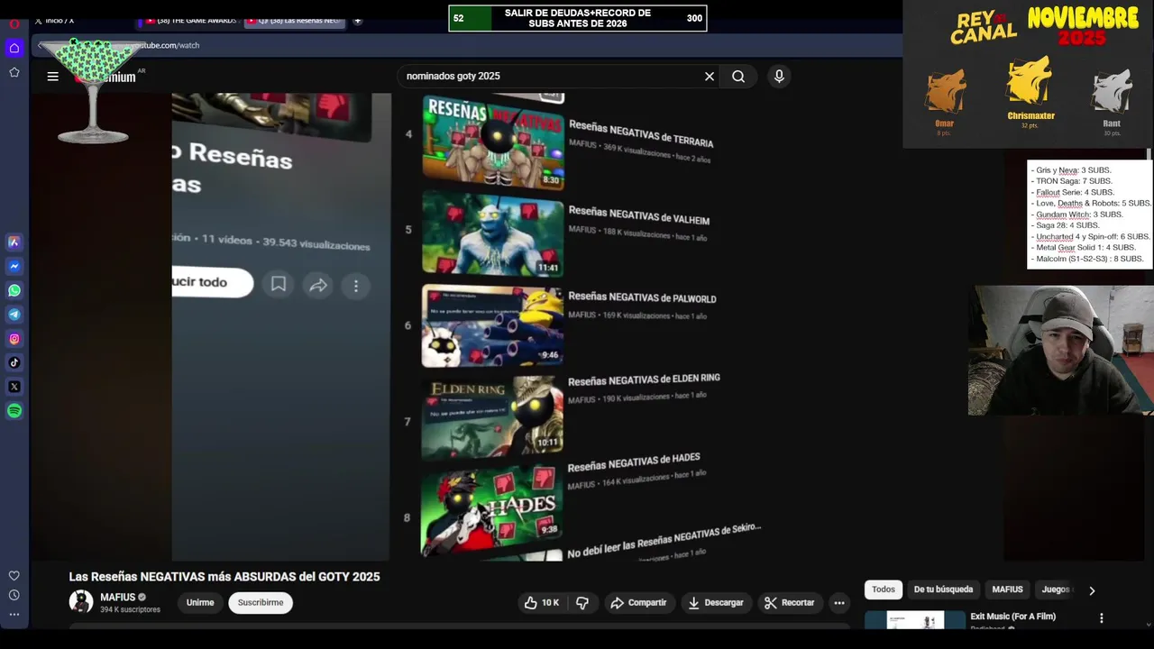Select the Juegos filter chip
This screenshot has width=1154, height=649.
point(1056,590)
